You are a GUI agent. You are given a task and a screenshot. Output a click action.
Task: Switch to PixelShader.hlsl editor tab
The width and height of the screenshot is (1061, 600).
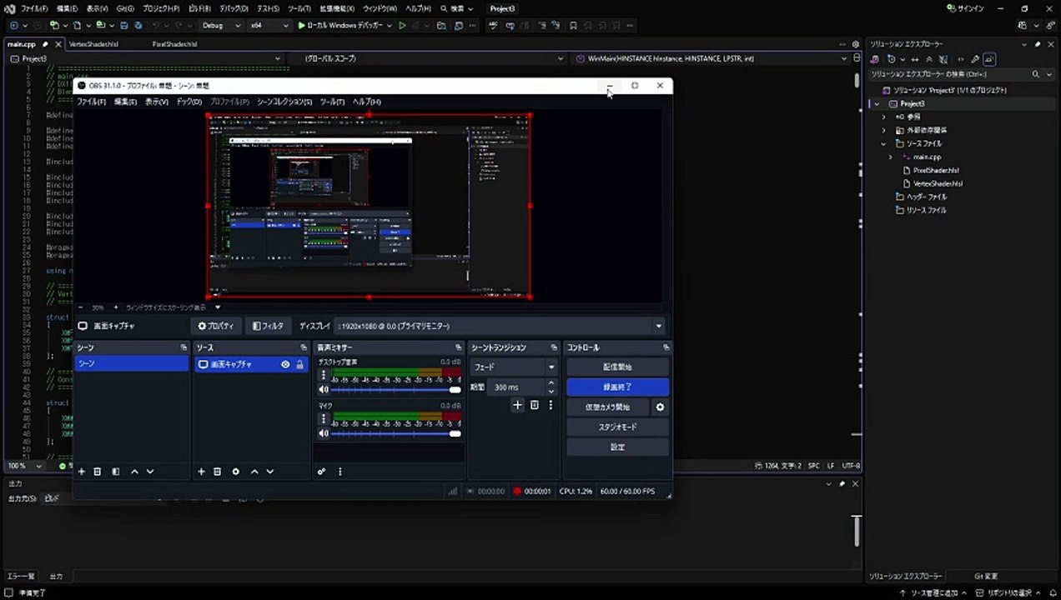pyautogui.click(x=175, y=44)
